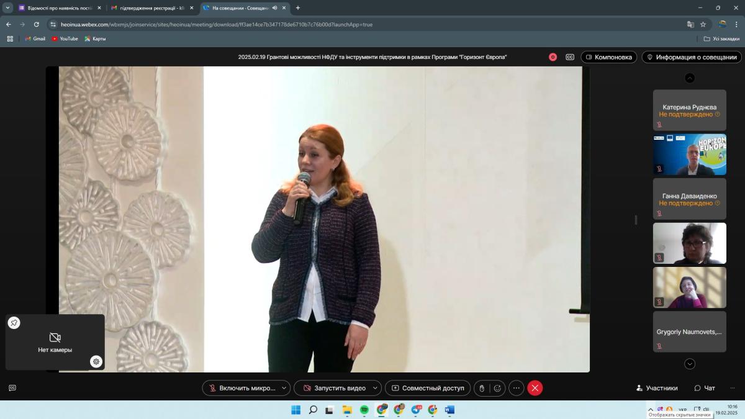745x419 pixels.
Task: Select the Horizon Europe participant video thumbnail
Action: pyautogui.click(x=689, y=155)
